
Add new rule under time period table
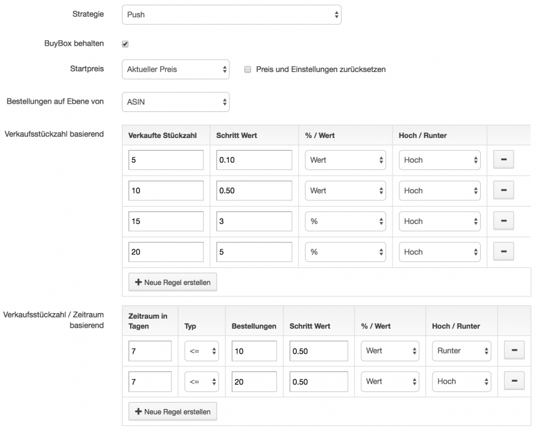[x=173, y=412]
